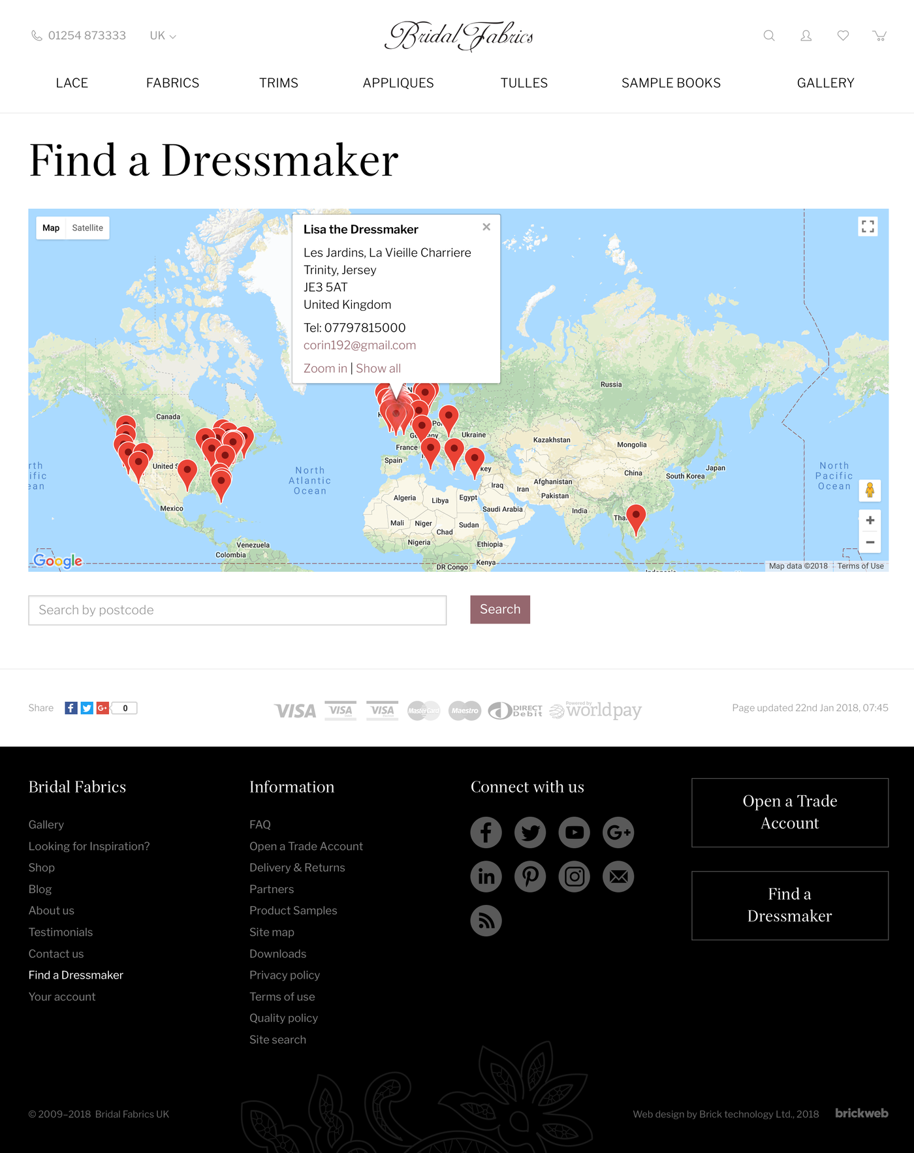Click the Instagram footer icon
This screenshot has width=914, height=1153.
(x=574, y=876)
